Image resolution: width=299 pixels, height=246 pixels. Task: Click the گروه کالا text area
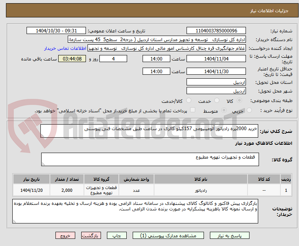pos(150,159)
